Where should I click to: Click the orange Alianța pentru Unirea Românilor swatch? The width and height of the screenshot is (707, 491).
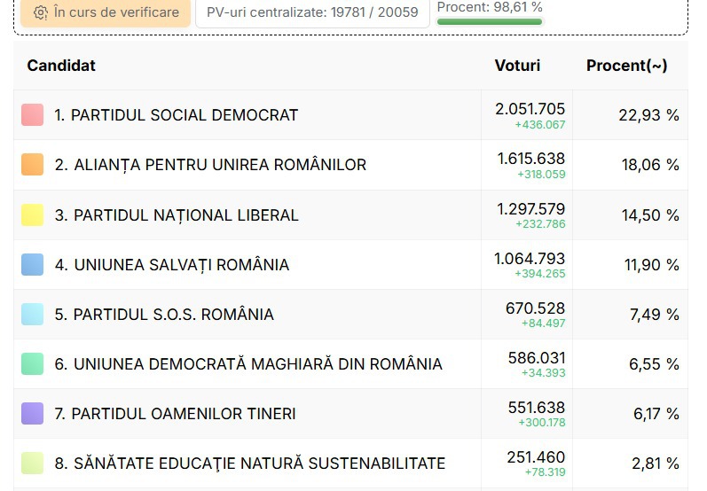(x=33, y=165)
